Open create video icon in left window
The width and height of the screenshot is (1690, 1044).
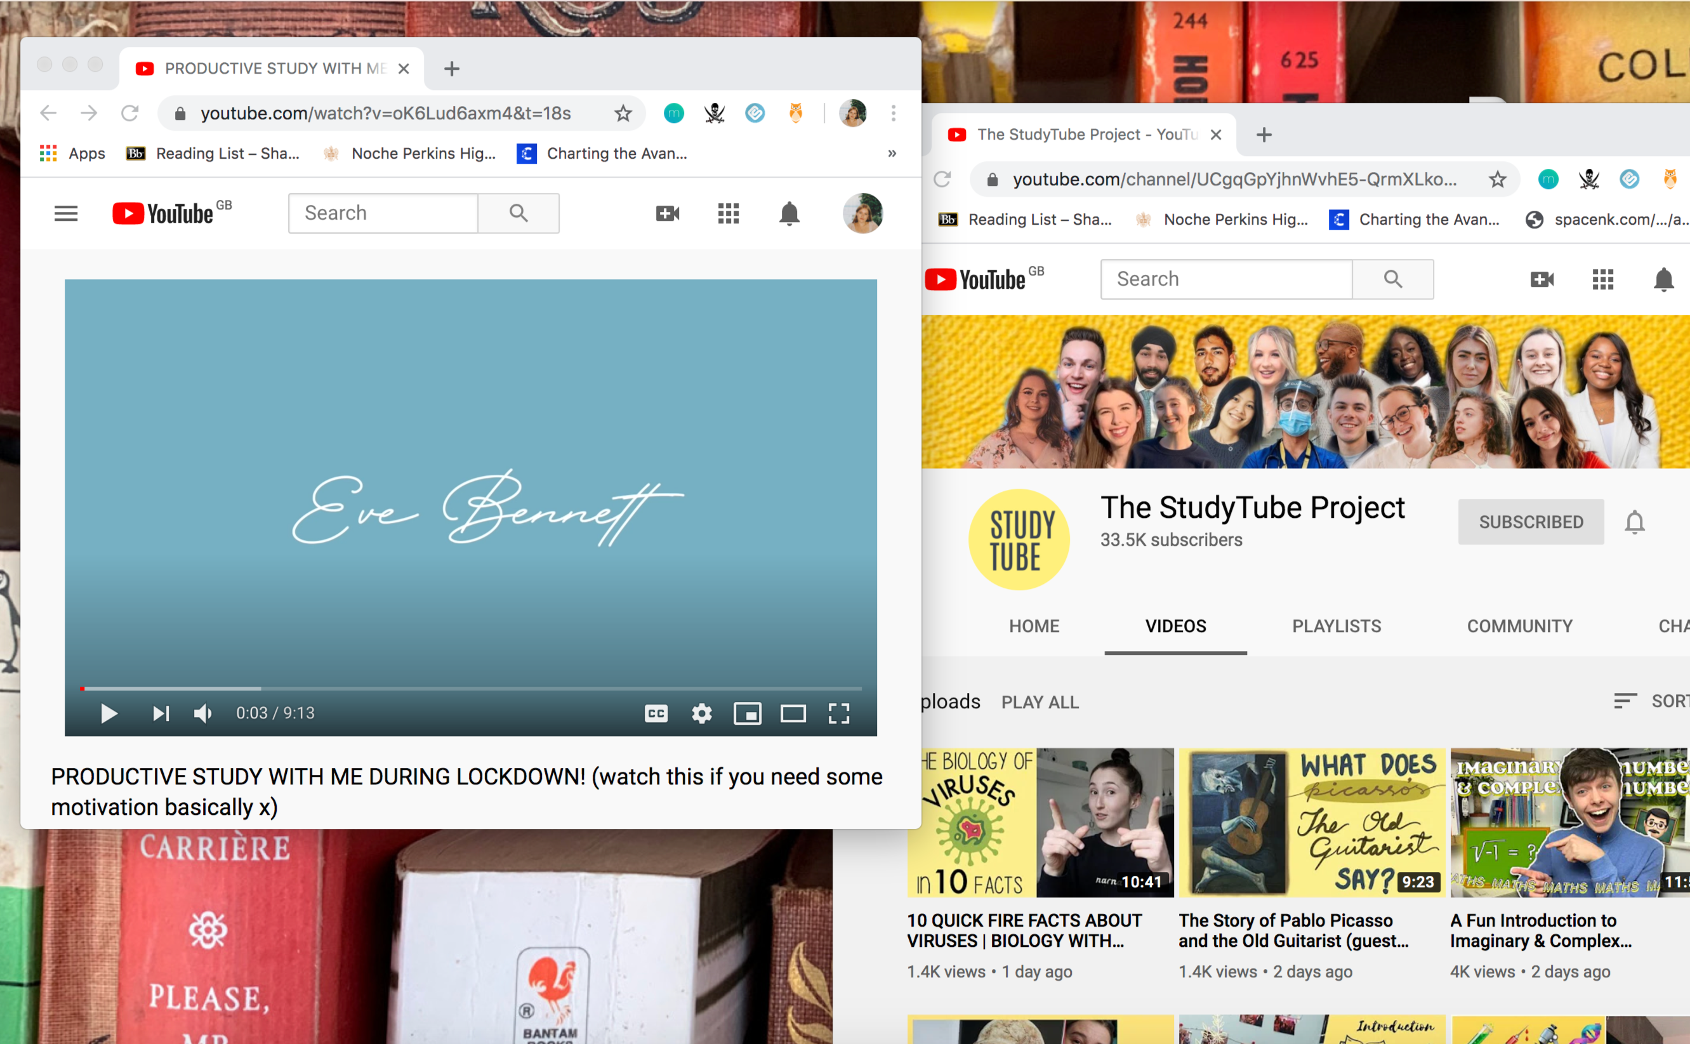[x=668, y=213]
